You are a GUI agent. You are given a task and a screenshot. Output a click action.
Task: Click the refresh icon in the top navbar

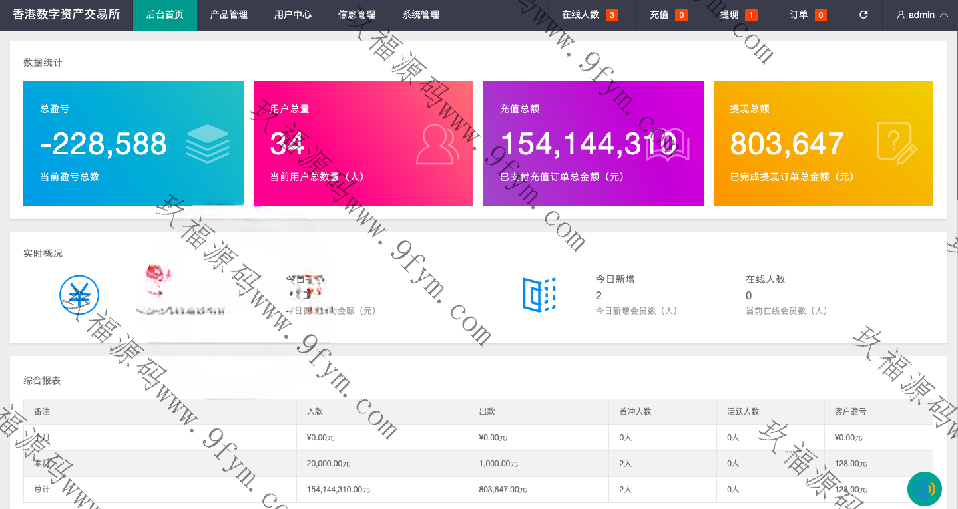863,15
